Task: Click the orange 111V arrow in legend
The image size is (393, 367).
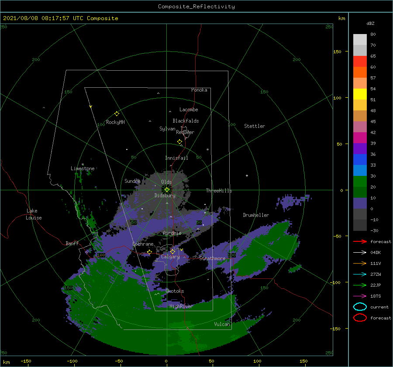Action: click(x=360, y=263)
